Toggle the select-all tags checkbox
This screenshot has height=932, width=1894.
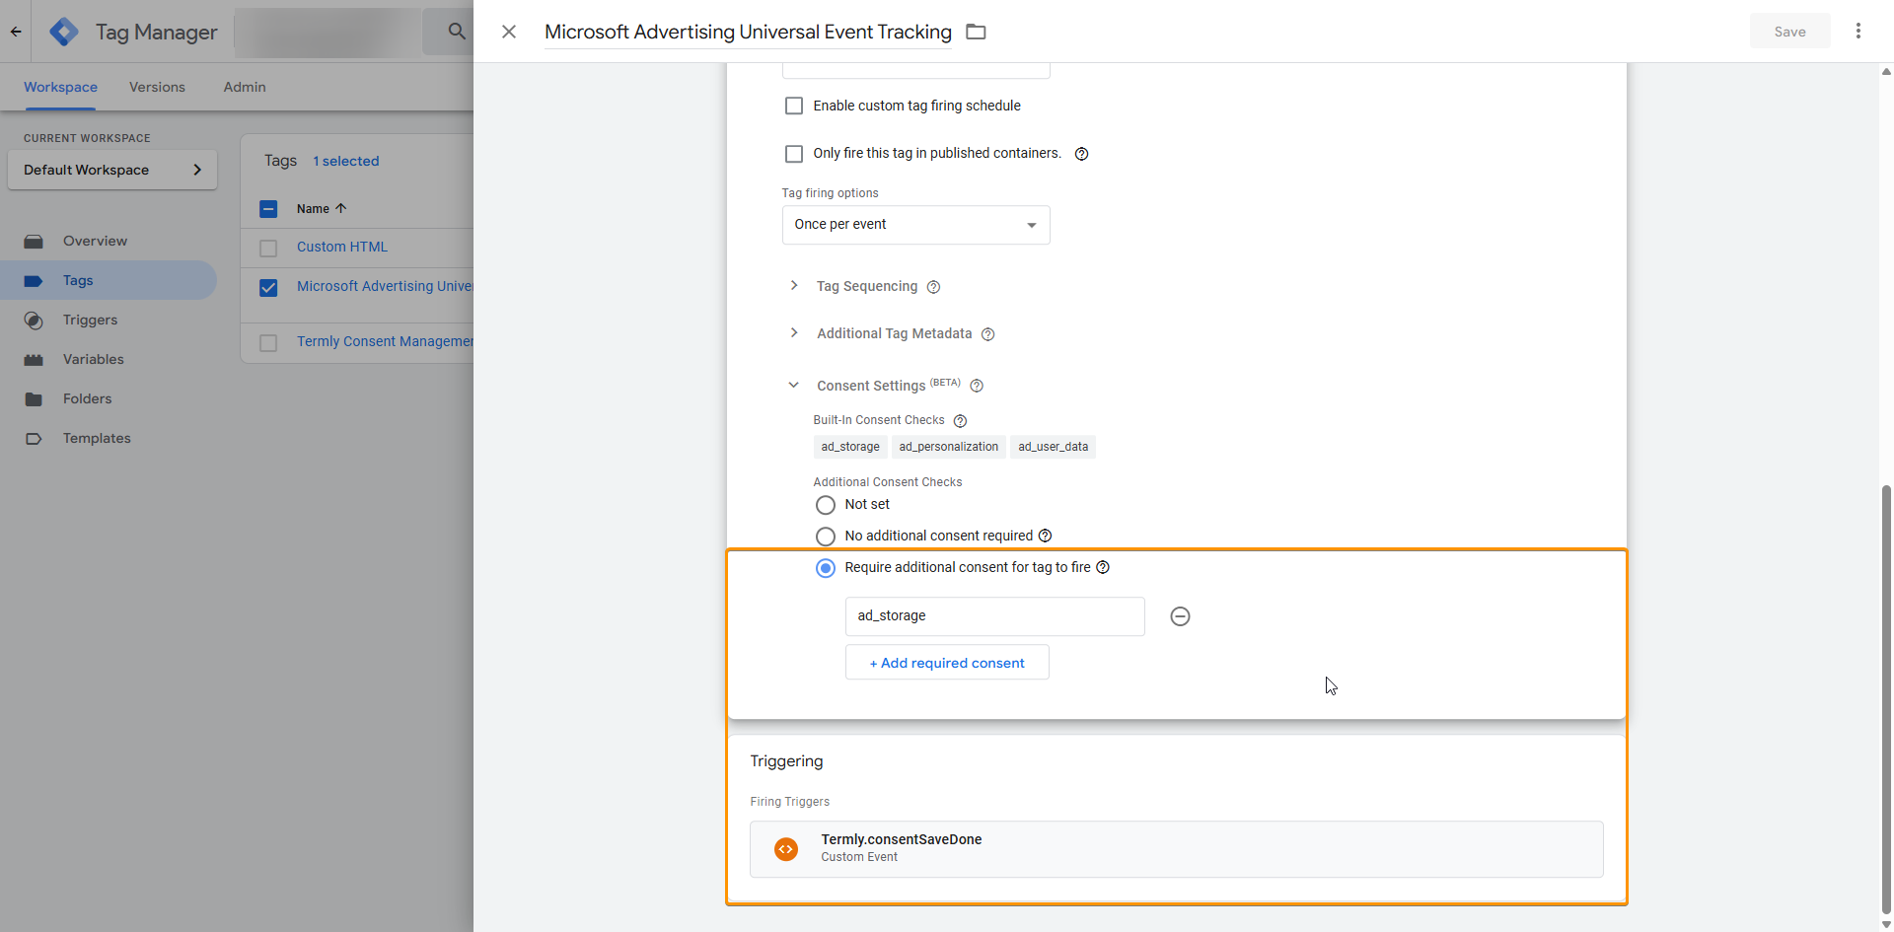[268, 209]
